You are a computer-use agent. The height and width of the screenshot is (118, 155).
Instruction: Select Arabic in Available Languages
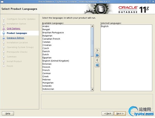(66, 26)
